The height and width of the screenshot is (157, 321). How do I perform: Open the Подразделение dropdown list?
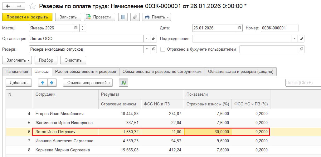coord(294,38)
